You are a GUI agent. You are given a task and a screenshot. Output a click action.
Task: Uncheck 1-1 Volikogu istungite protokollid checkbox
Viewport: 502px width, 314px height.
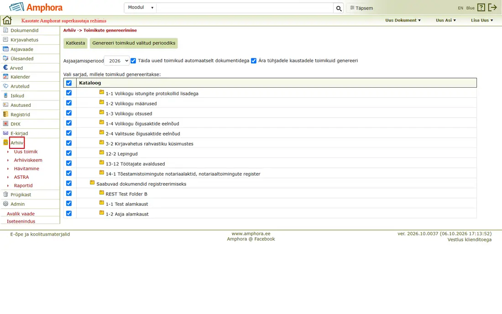pos(69,93)
